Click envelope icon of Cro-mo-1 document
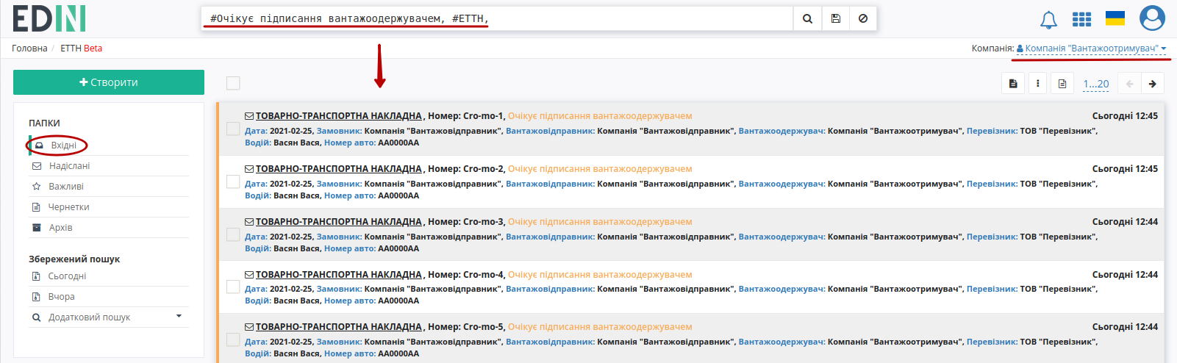Image resolution: width=1177 pixels, height=363 pixels. pos(249,116)
